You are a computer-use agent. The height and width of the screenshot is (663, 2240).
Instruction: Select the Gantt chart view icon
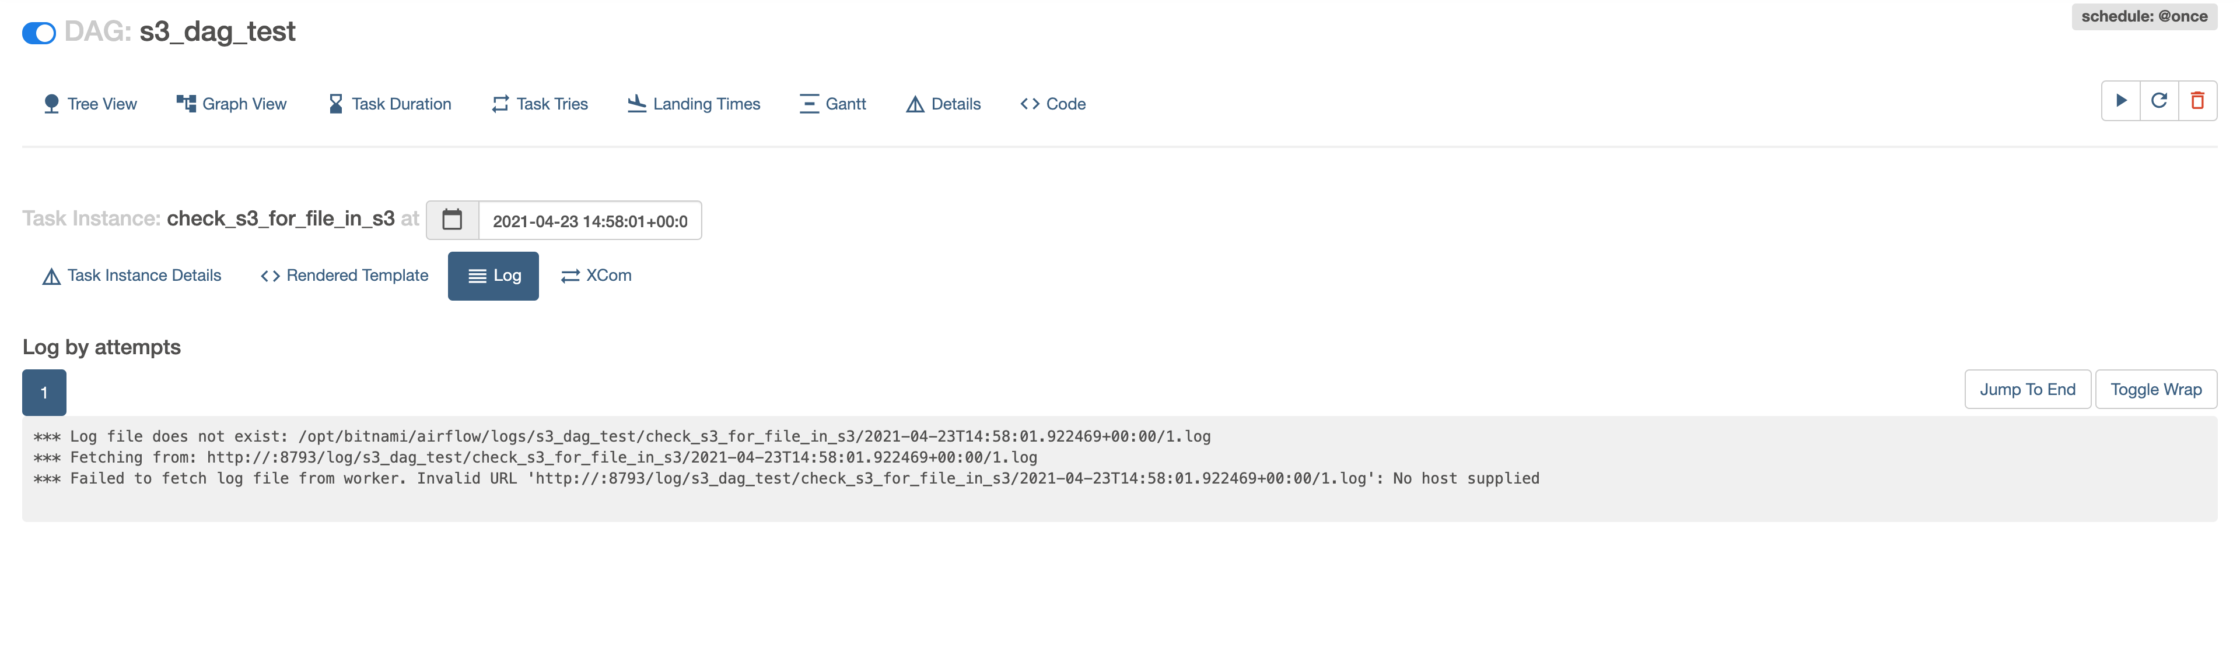tap(808, 103)
